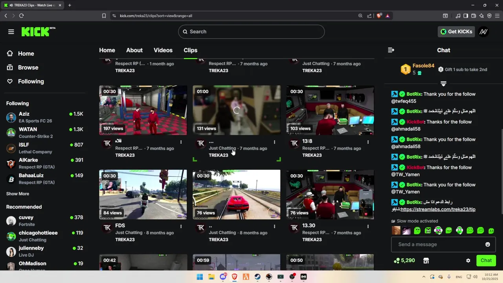The height and width of the screenshot is (283, 503).
Task: Play the 197 views clip thumbnail
Action: (x=143, y=110)
